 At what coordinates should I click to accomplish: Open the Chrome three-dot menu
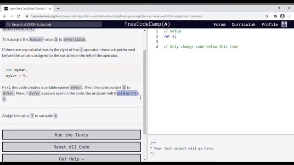[x=289, y=16]
